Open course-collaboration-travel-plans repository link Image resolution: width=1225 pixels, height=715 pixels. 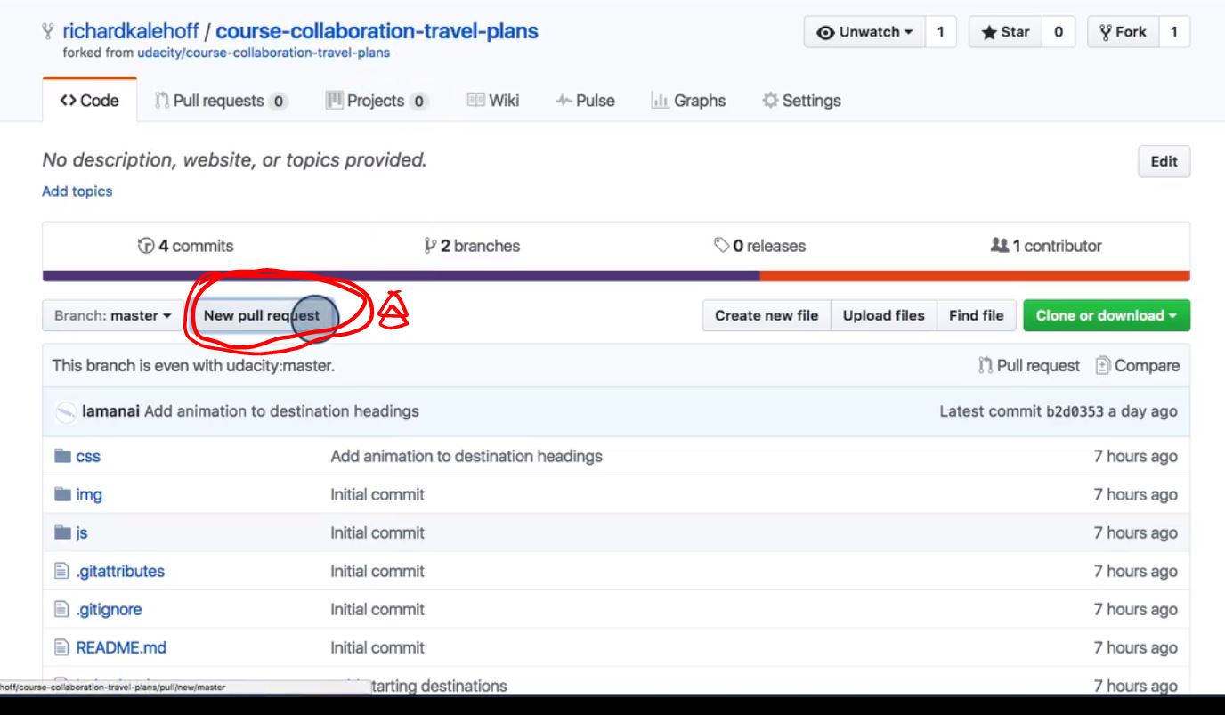[x=377, y=31]
